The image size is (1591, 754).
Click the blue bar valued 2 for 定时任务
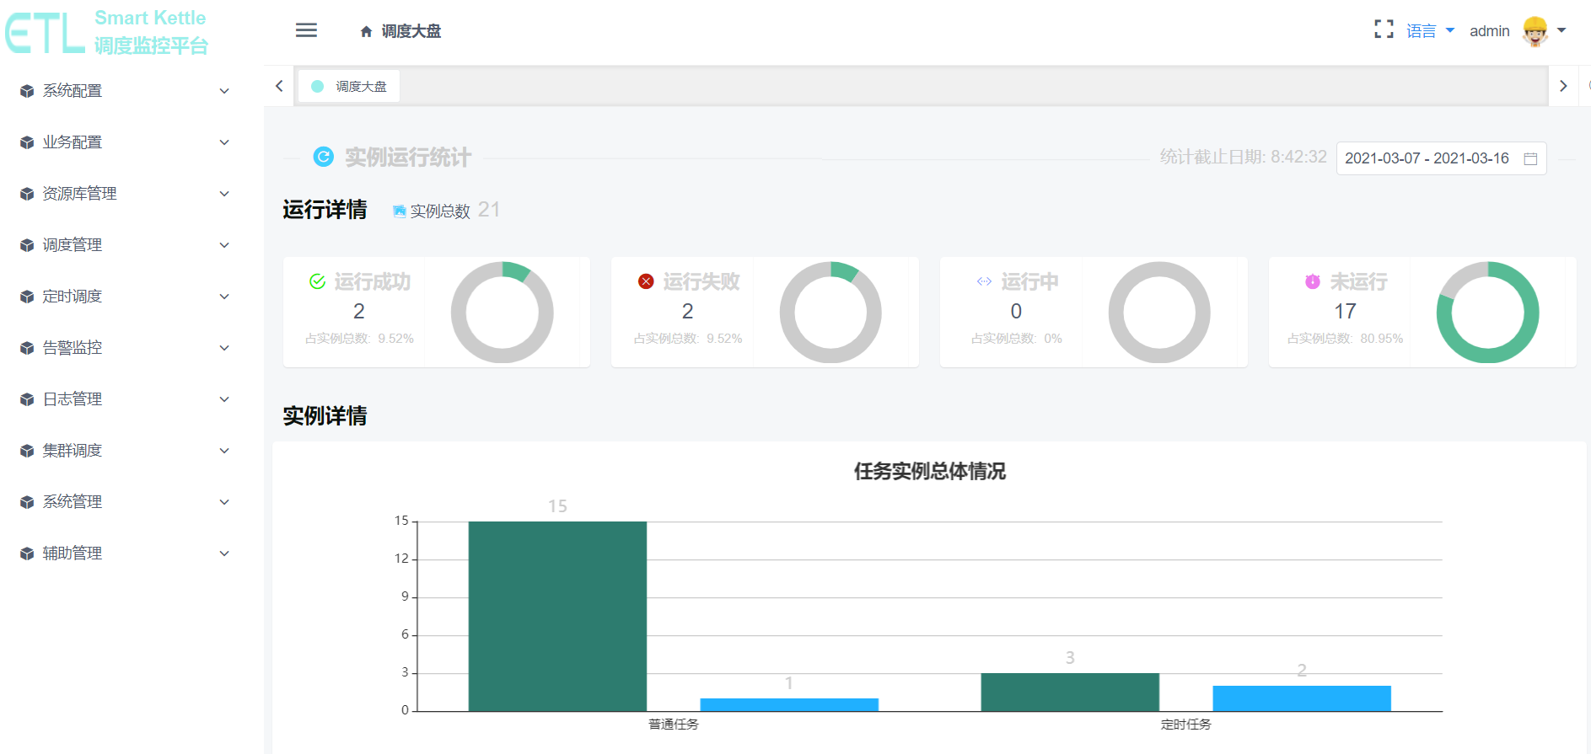pyautogui.click(x=1302, y=698)
